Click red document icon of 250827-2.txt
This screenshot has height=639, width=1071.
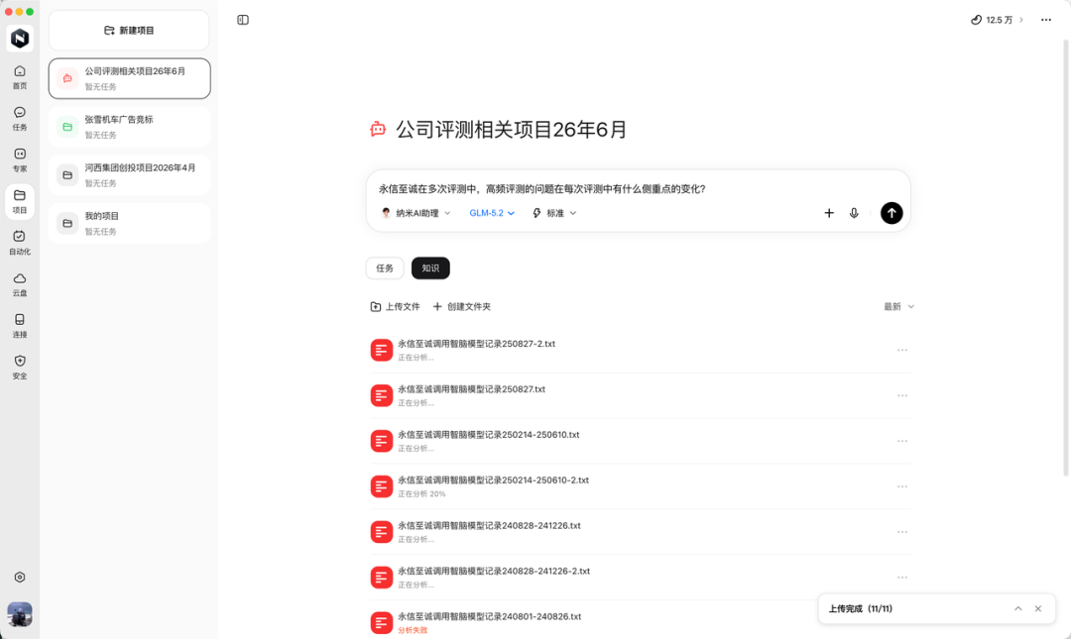[x=381, y=351]
